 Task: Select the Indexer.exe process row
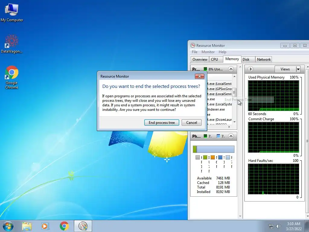coord(219,109)
